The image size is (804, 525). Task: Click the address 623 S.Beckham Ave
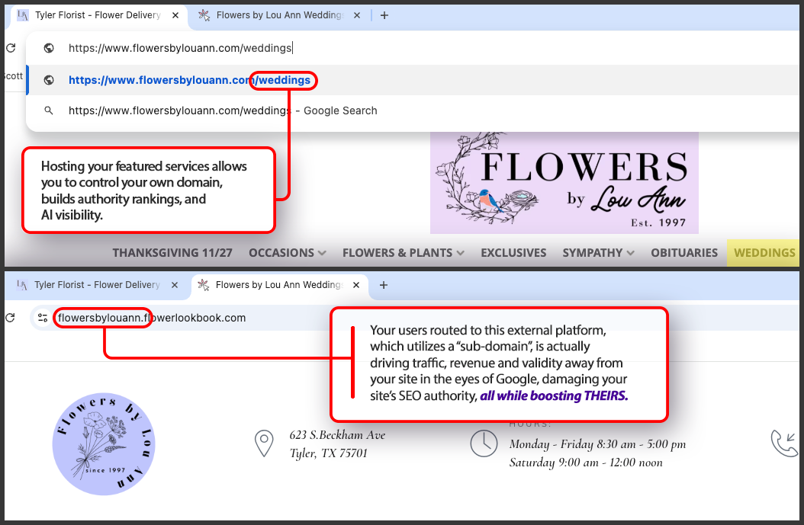[337, 435]
